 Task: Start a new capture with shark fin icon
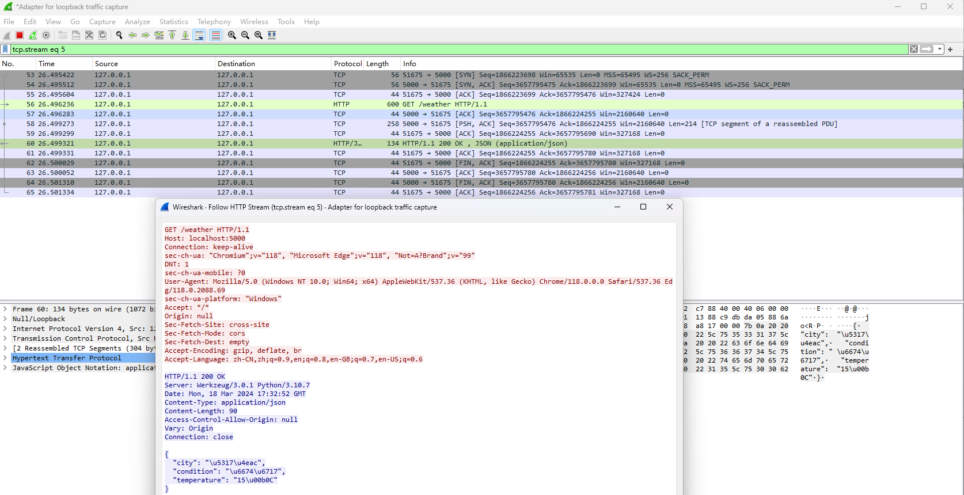pos(7,35)
